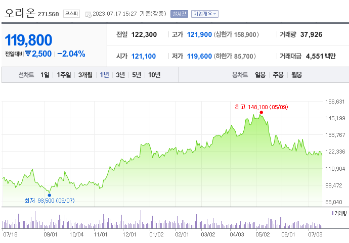Click the timestamp 2023.07.17 15:27
Screen dimensions: 349x243
115,14
